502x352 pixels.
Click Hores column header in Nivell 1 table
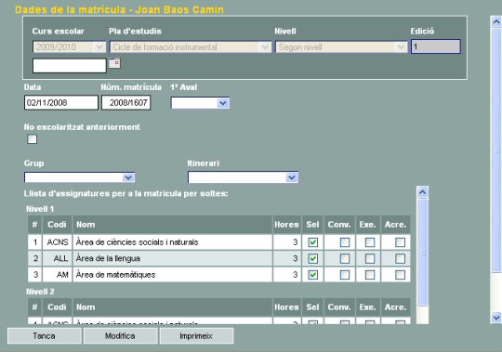287,225
